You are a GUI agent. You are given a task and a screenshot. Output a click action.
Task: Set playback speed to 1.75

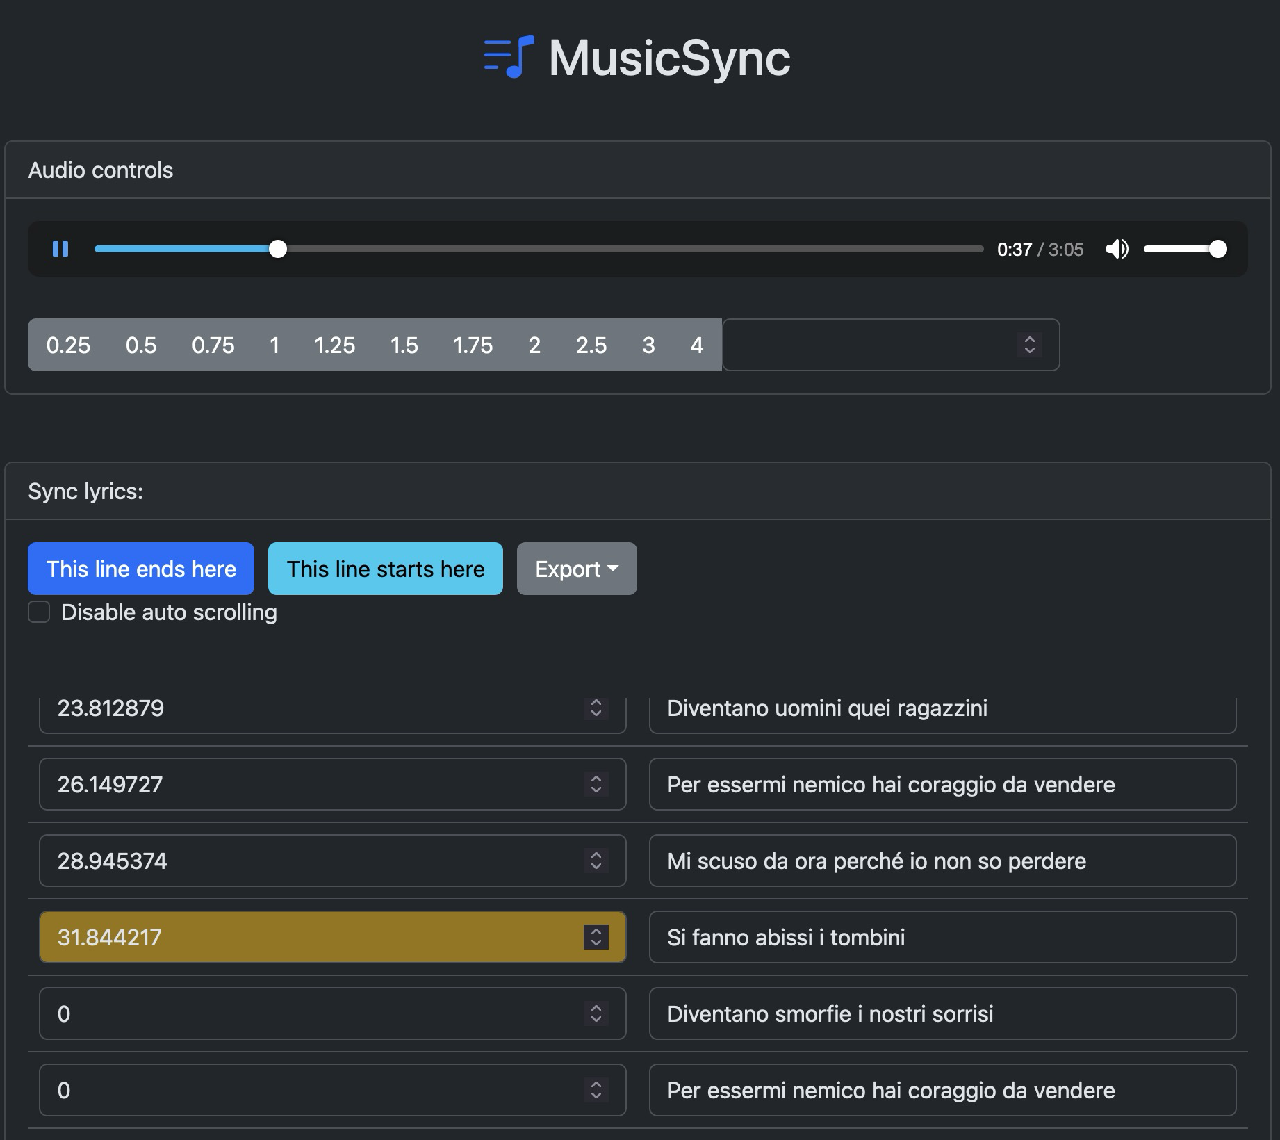pyautogui.click(x=473, y=345)
